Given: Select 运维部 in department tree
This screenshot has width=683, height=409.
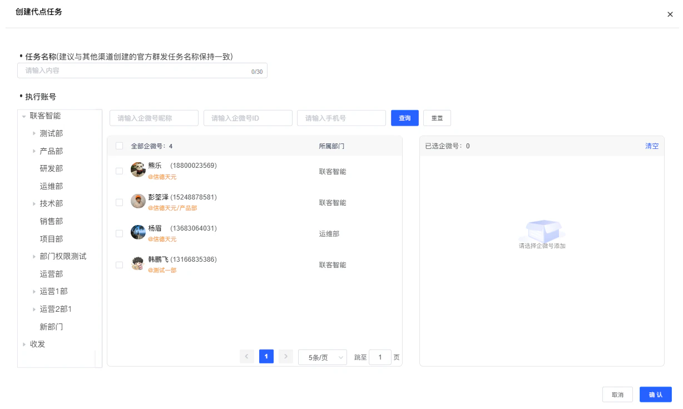Looking at the screenshot, I should tap(51, 186).
